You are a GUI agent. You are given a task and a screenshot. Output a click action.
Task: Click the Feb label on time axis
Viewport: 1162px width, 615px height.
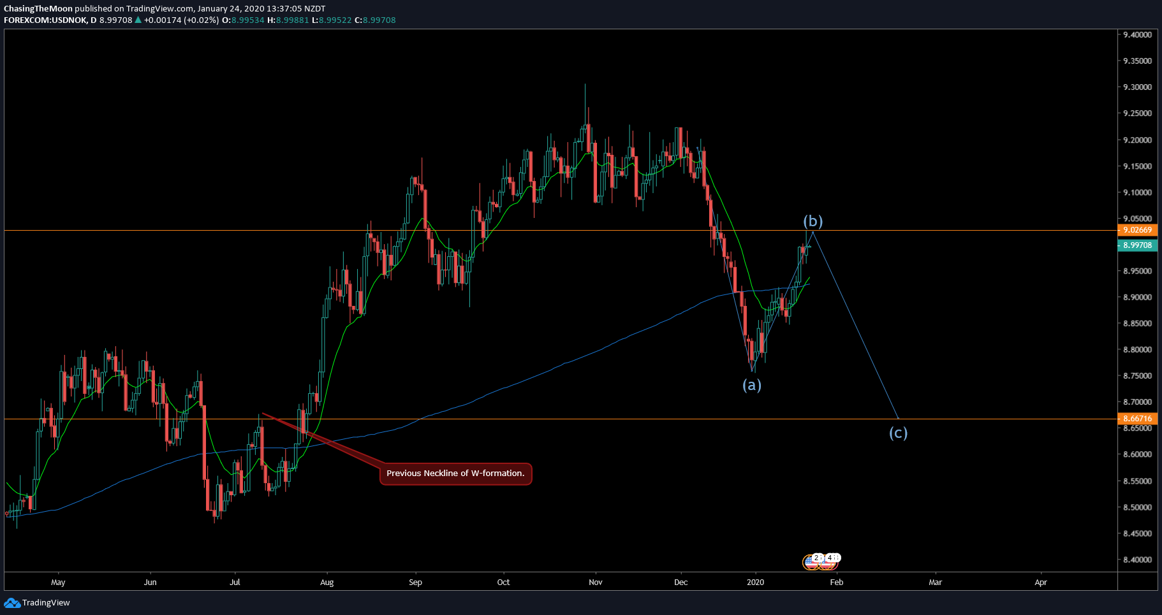point(836,582)
